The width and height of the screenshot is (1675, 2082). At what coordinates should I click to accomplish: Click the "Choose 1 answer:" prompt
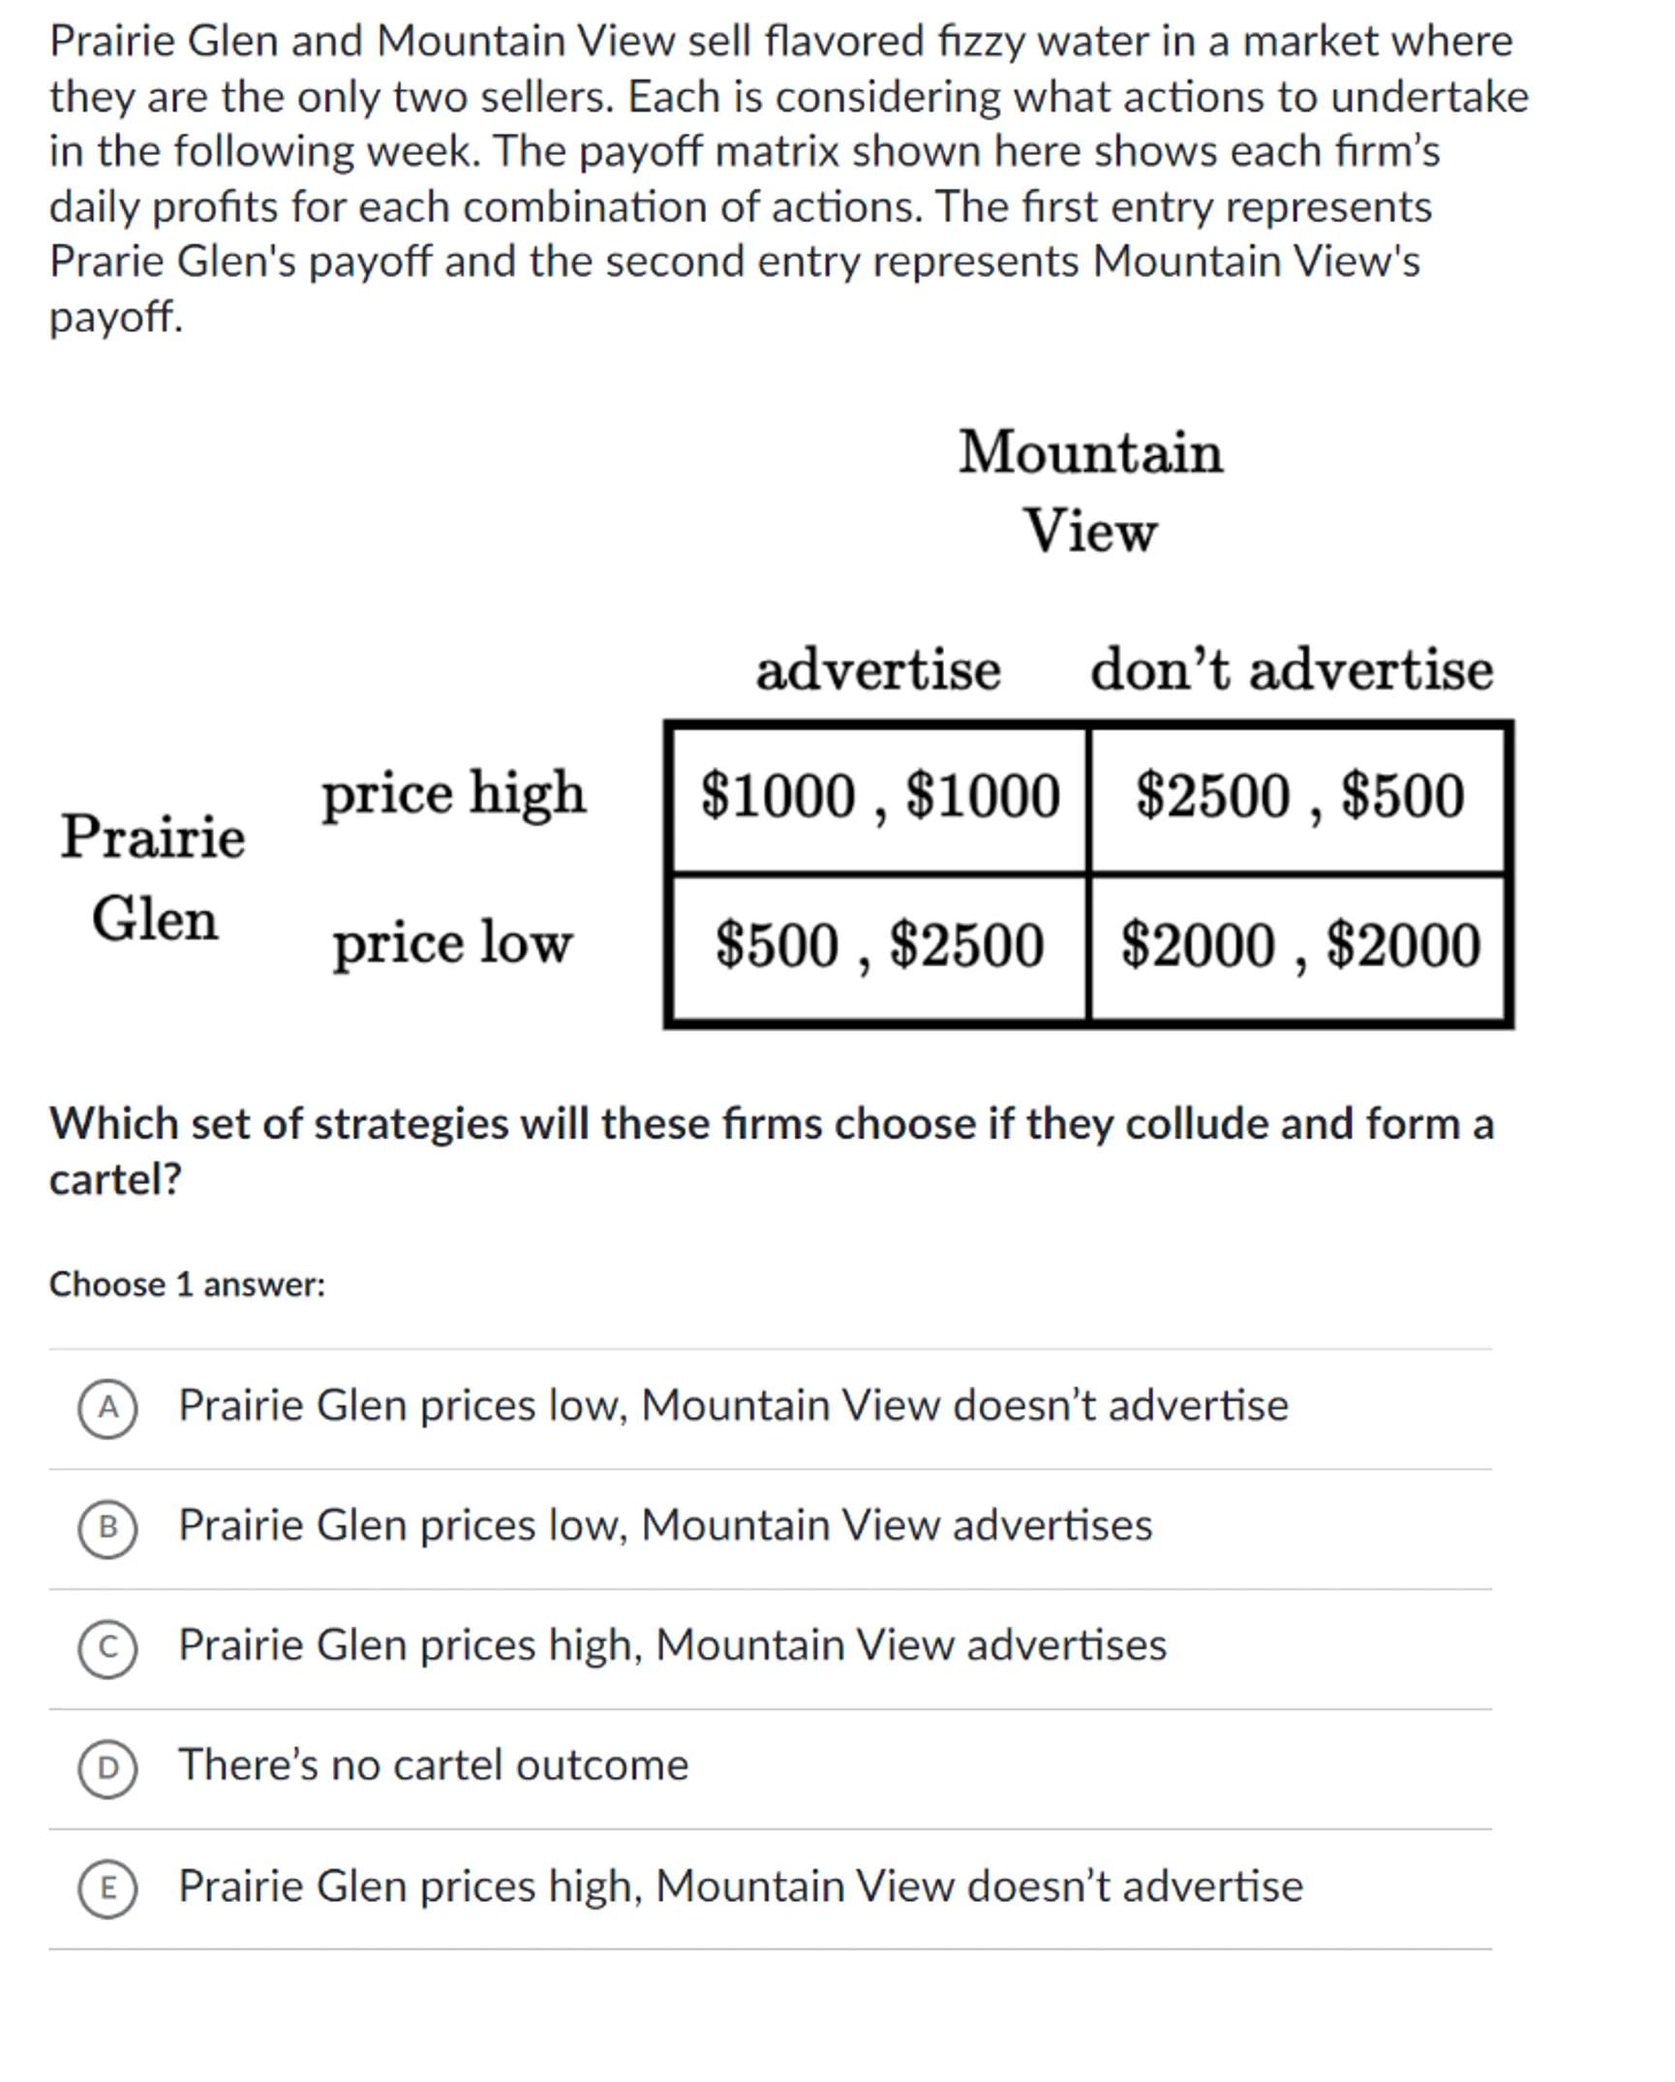(187, 1284)
